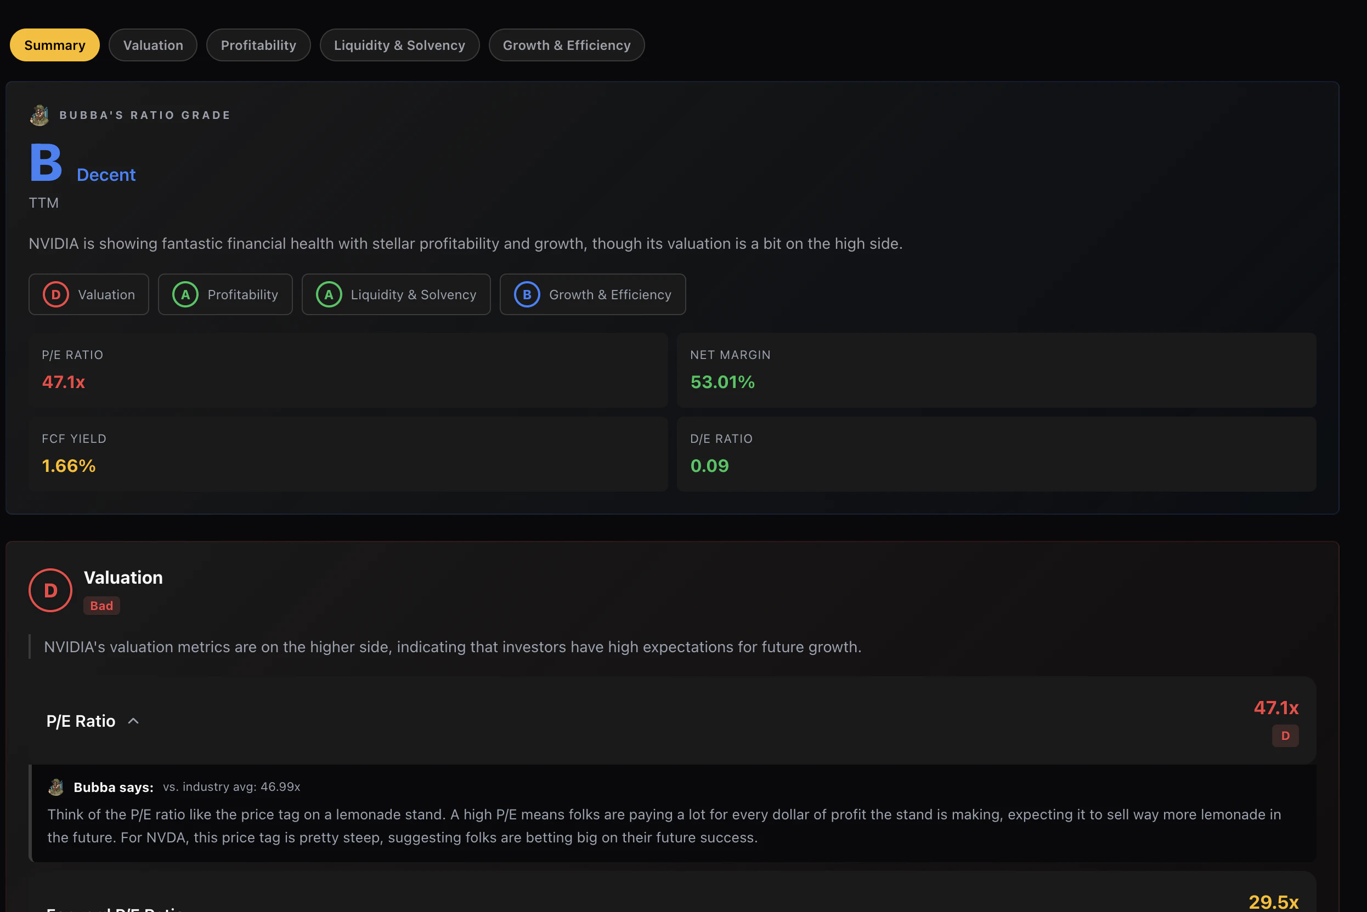
Task: Click A grade circle on Liquidity & Solvency chip
Action: (329, 295)
